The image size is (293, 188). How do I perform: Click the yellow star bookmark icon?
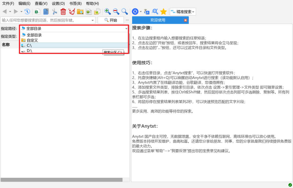tap(164, 12)
